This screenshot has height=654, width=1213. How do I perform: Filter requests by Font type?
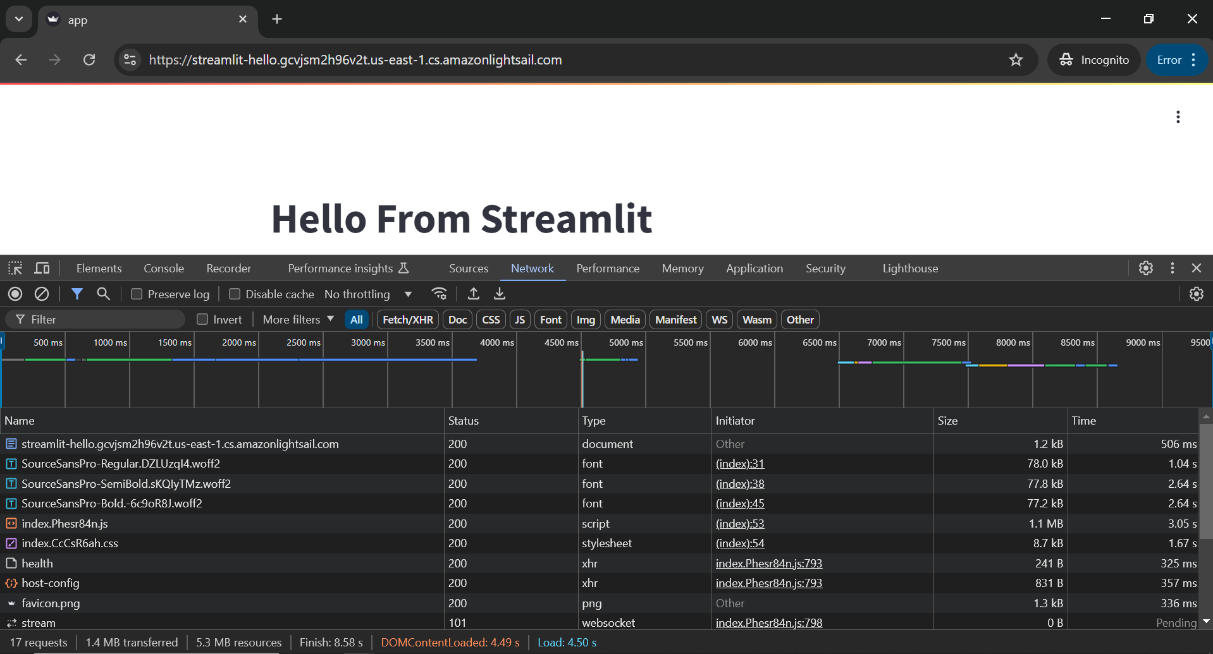pyautogui.click(x=551, y=320)
